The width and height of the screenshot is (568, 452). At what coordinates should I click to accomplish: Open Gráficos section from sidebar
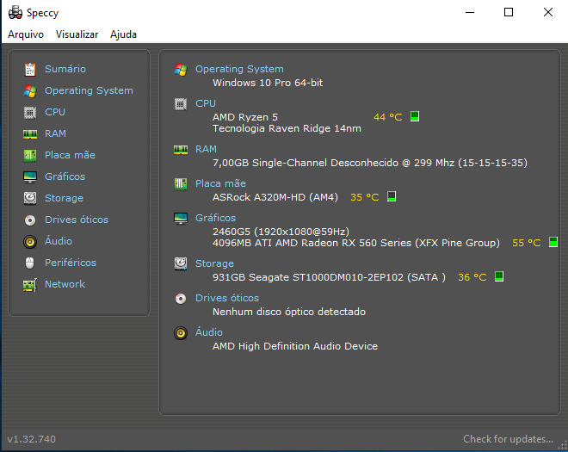point(65,176)
